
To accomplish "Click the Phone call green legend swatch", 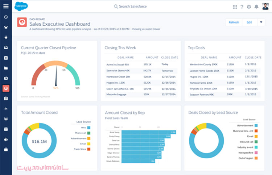I will tap(88, 133).
